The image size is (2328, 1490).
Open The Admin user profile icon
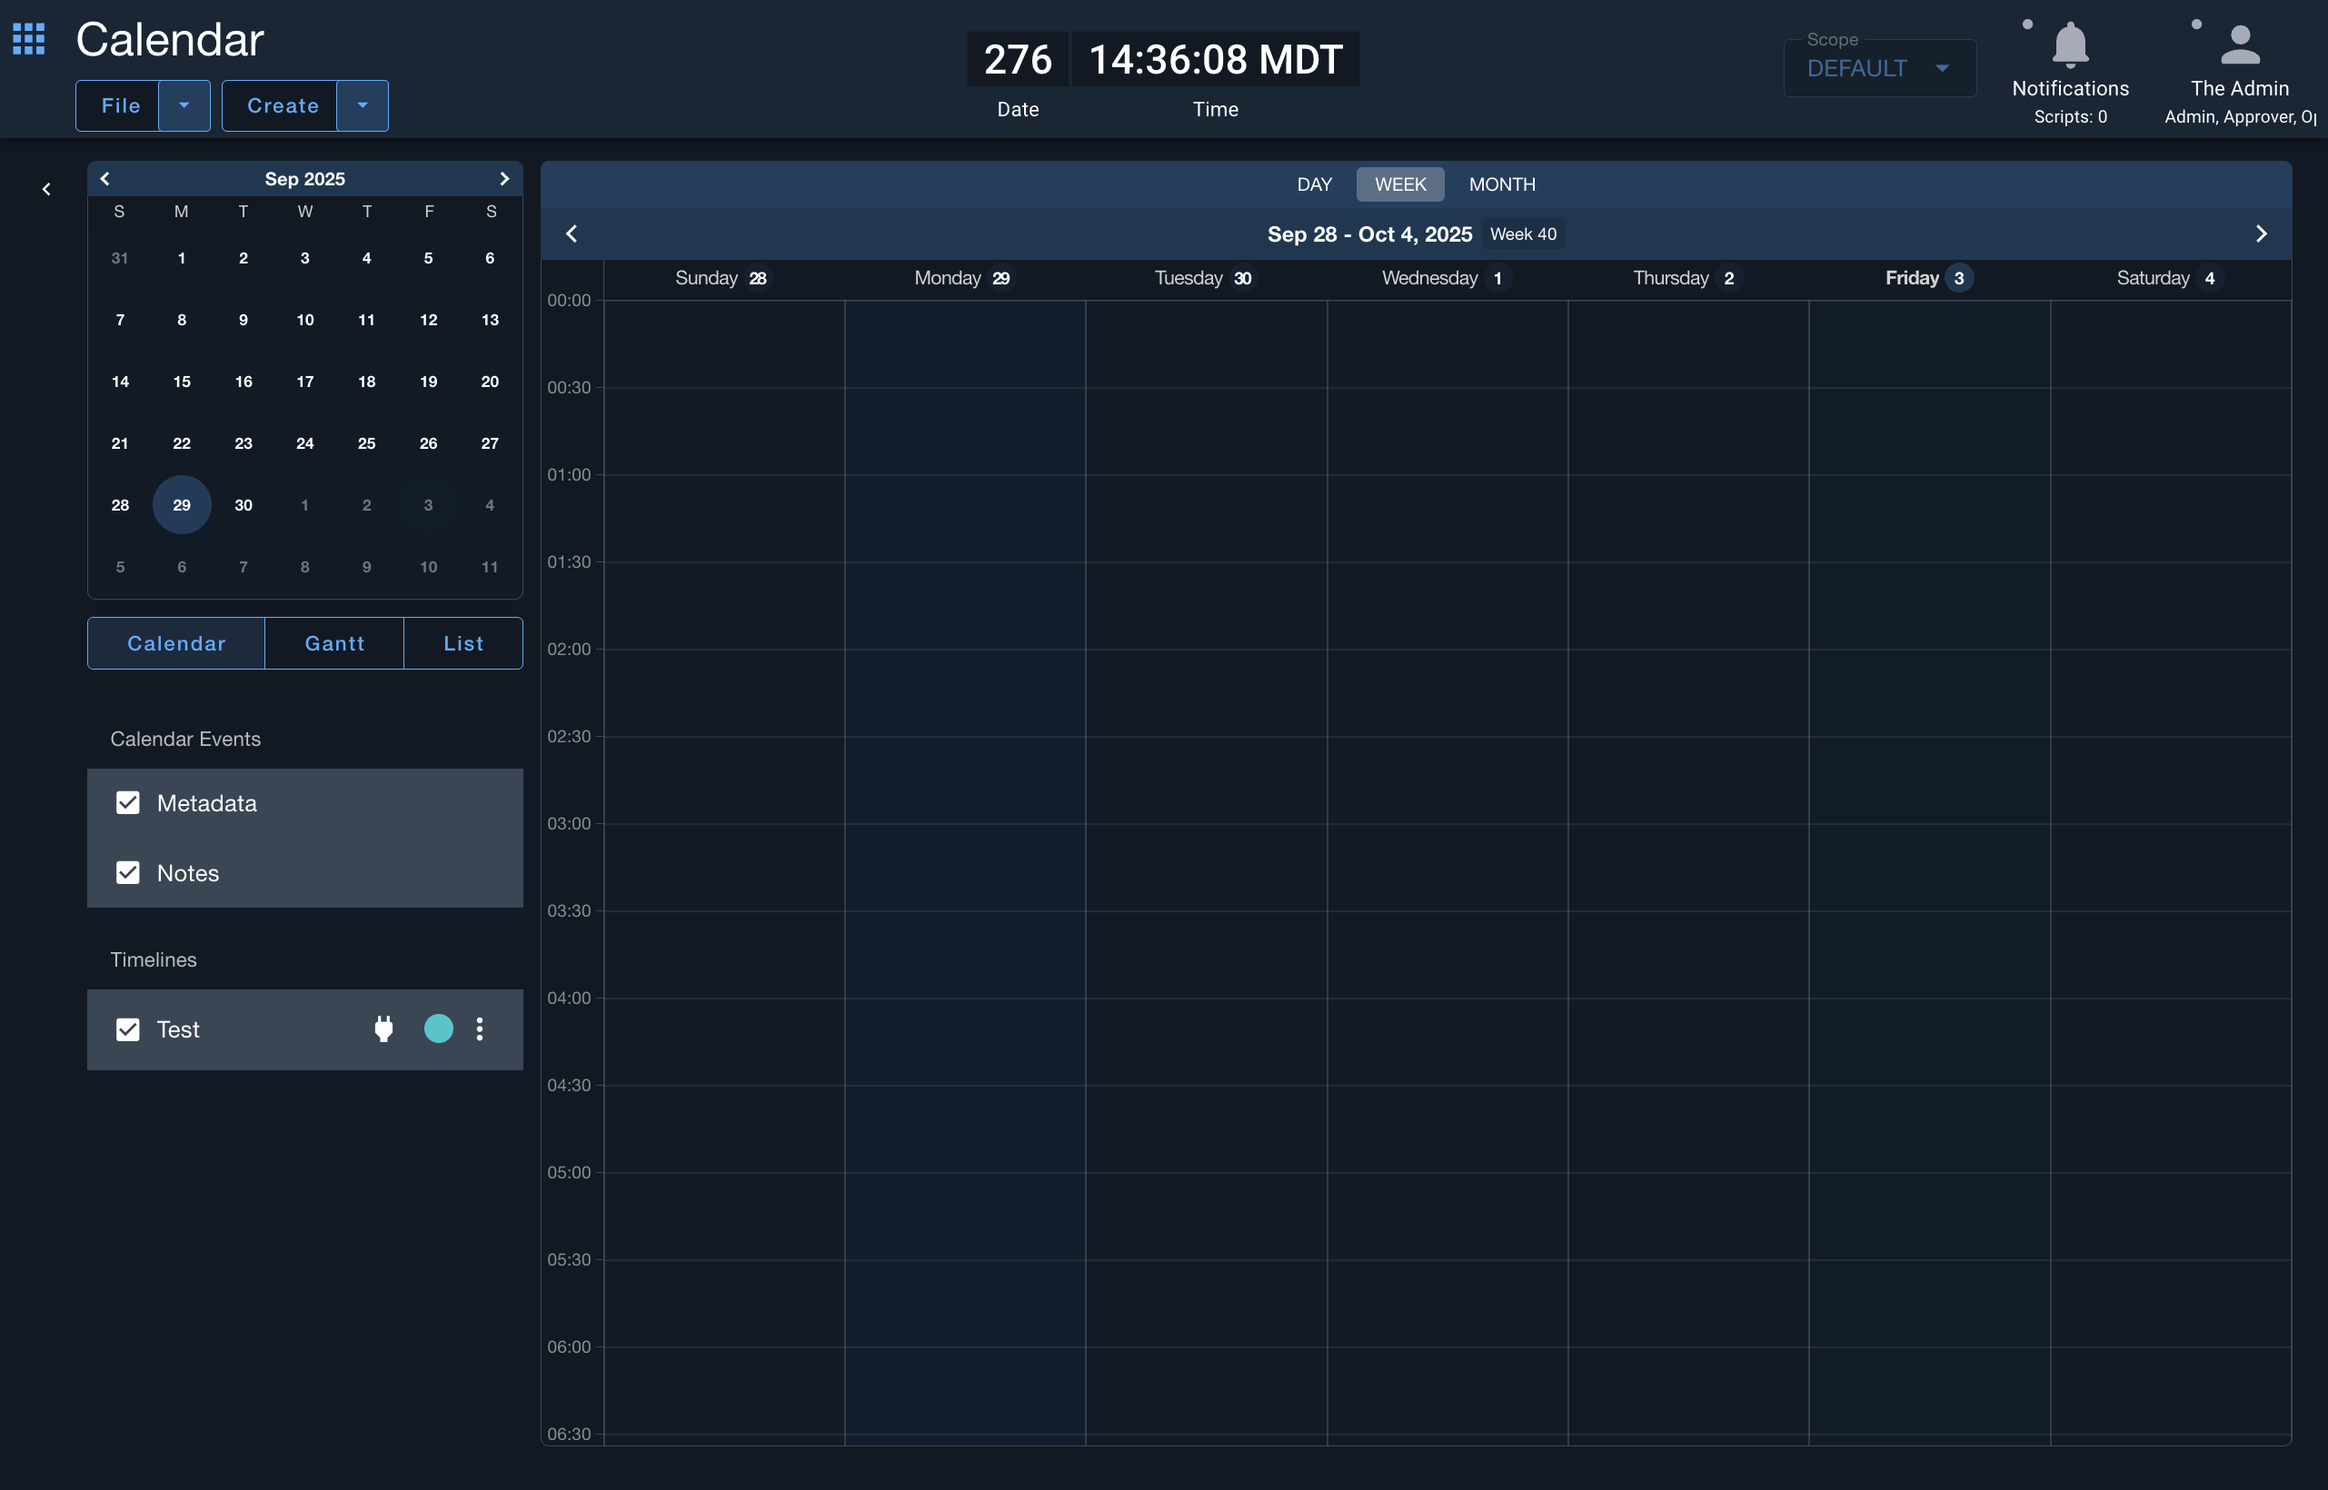[x=2239, y=45]
